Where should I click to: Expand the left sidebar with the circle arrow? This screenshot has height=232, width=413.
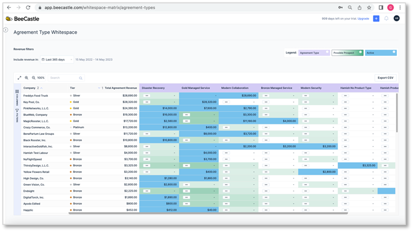coord(5,30)
